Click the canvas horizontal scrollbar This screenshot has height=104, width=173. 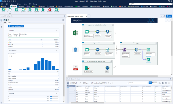pyautogui.click(x=113, y=76)
